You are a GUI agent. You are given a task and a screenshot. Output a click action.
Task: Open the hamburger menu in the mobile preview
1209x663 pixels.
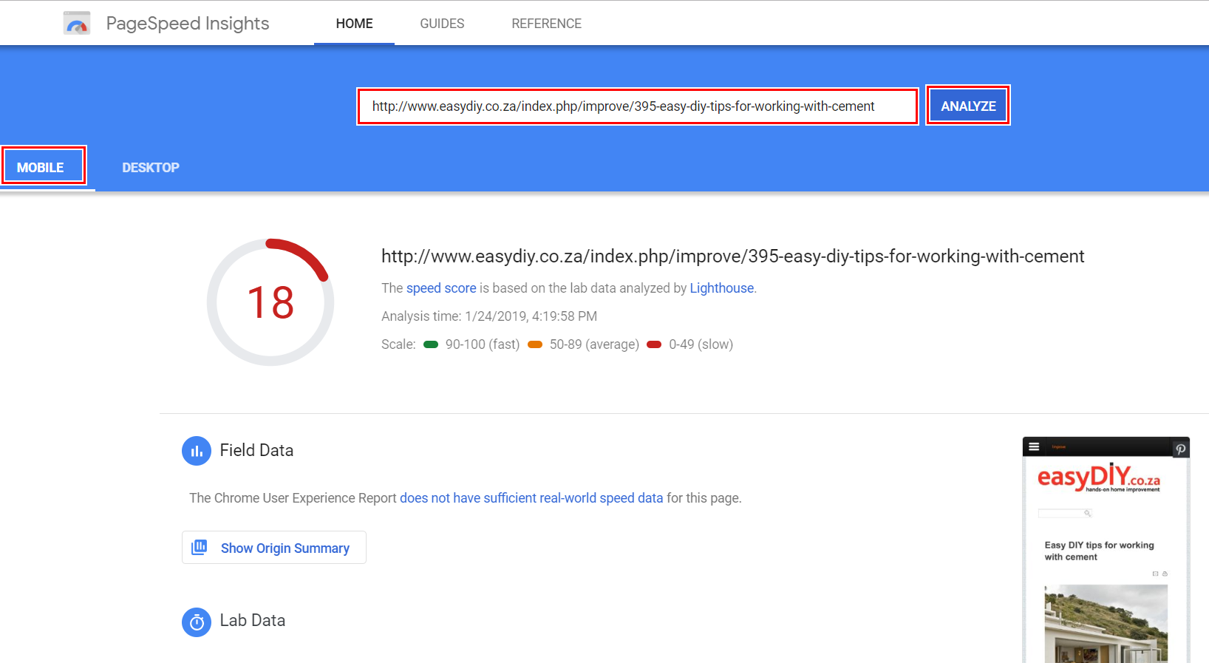[x=1034, y=446]
